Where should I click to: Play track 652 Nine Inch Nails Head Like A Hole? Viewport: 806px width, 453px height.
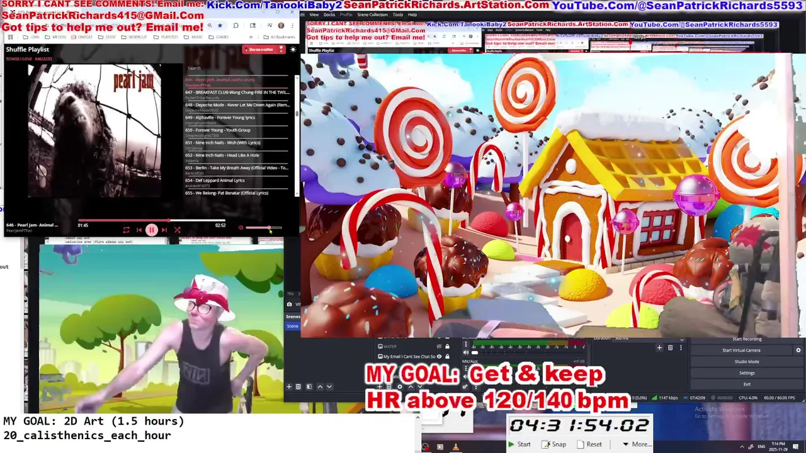237,157
